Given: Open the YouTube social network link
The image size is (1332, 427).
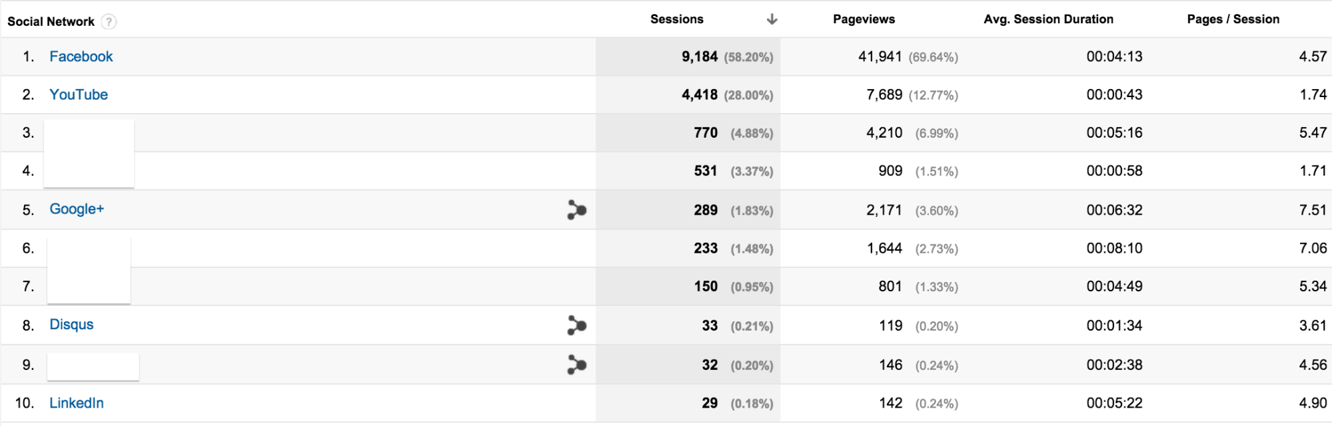Looking at the screenshot, I should (79, 94).
